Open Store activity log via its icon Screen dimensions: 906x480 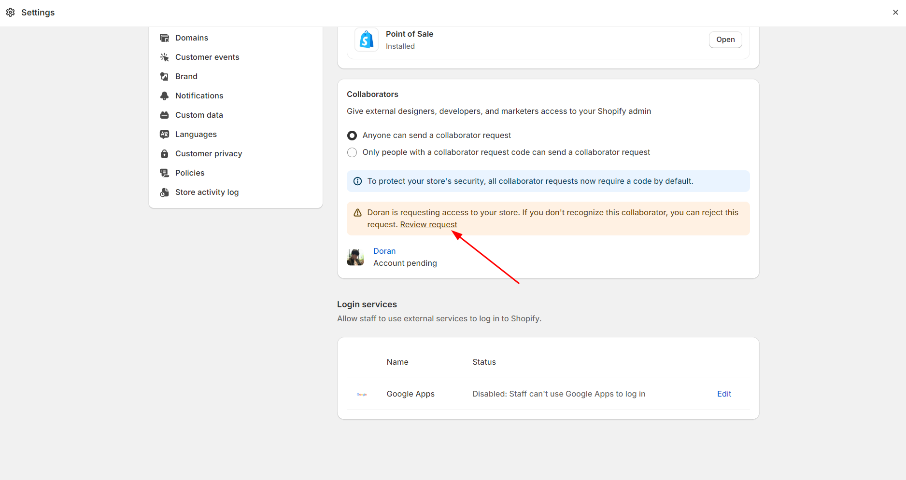coord(165,192)
